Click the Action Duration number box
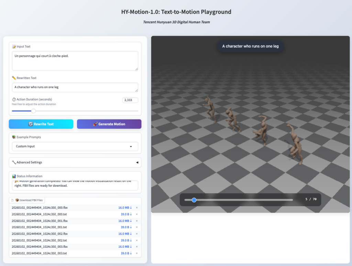 tap(130, 100)
